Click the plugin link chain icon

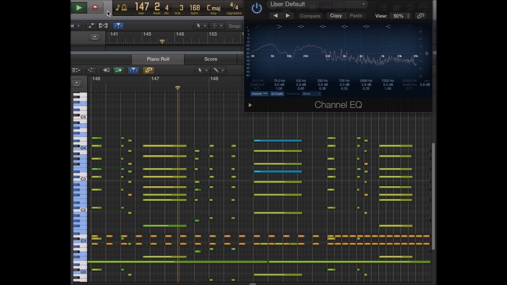(421, 16)
